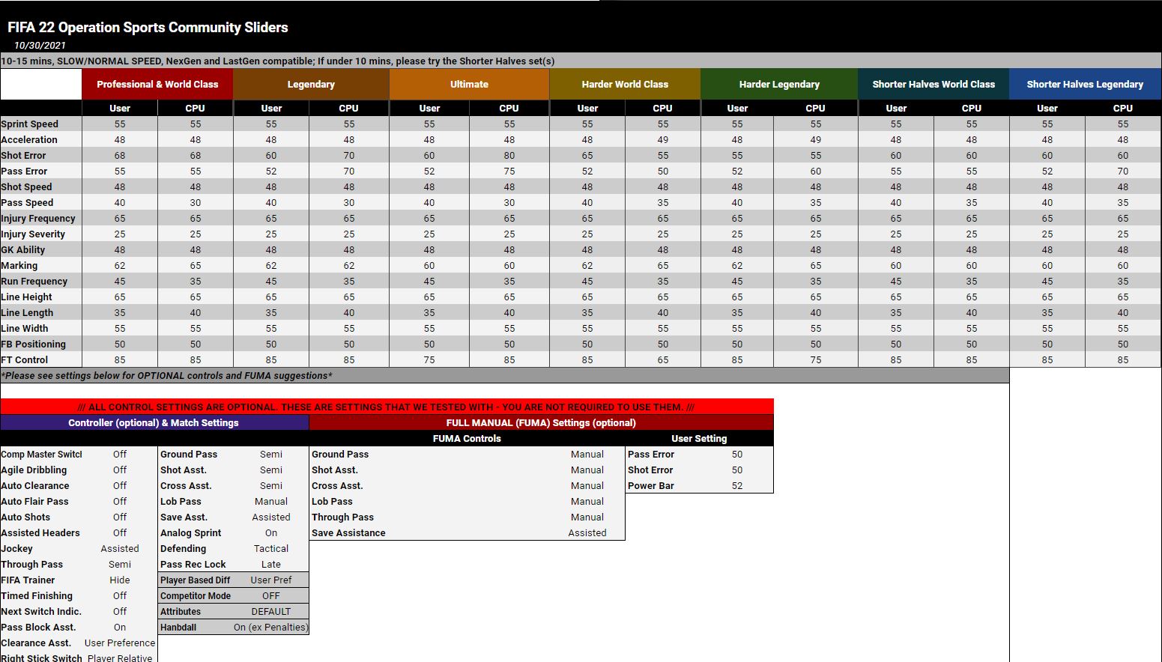Click the slider table 'Pass Error' row label

24,171
